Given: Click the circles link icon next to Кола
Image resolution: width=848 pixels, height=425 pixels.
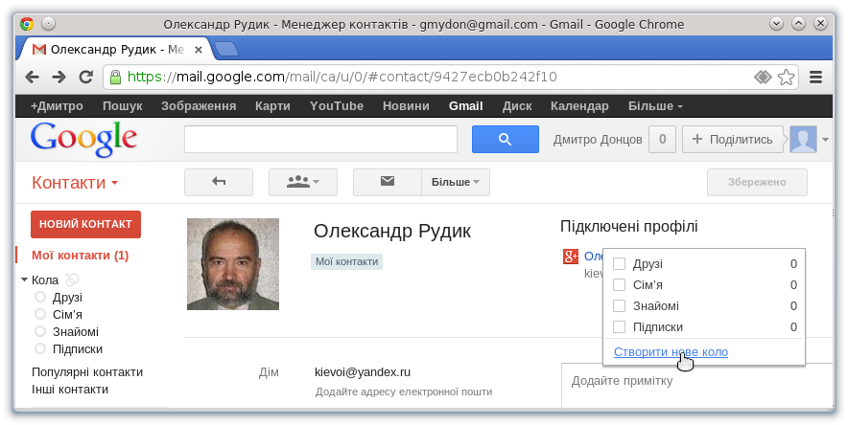Looking at the screenshot, I should tap(72, 280).
